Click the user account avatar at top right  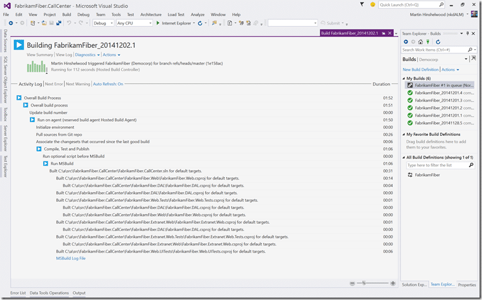coord(474,14)
